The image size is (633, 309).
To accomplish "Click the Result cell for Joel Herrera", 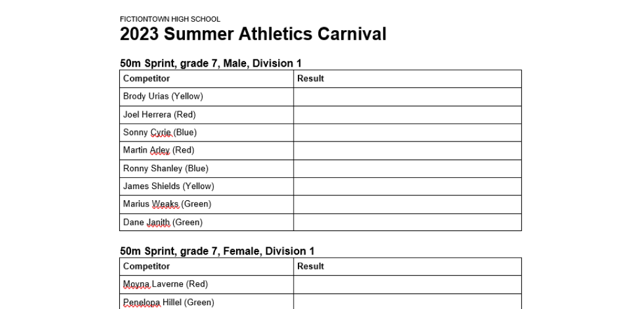I will [x=407, y=114].
